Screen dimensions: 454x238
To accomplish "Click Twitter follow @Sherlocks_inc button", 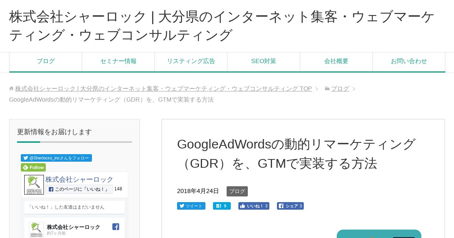I will pos(56,158).
